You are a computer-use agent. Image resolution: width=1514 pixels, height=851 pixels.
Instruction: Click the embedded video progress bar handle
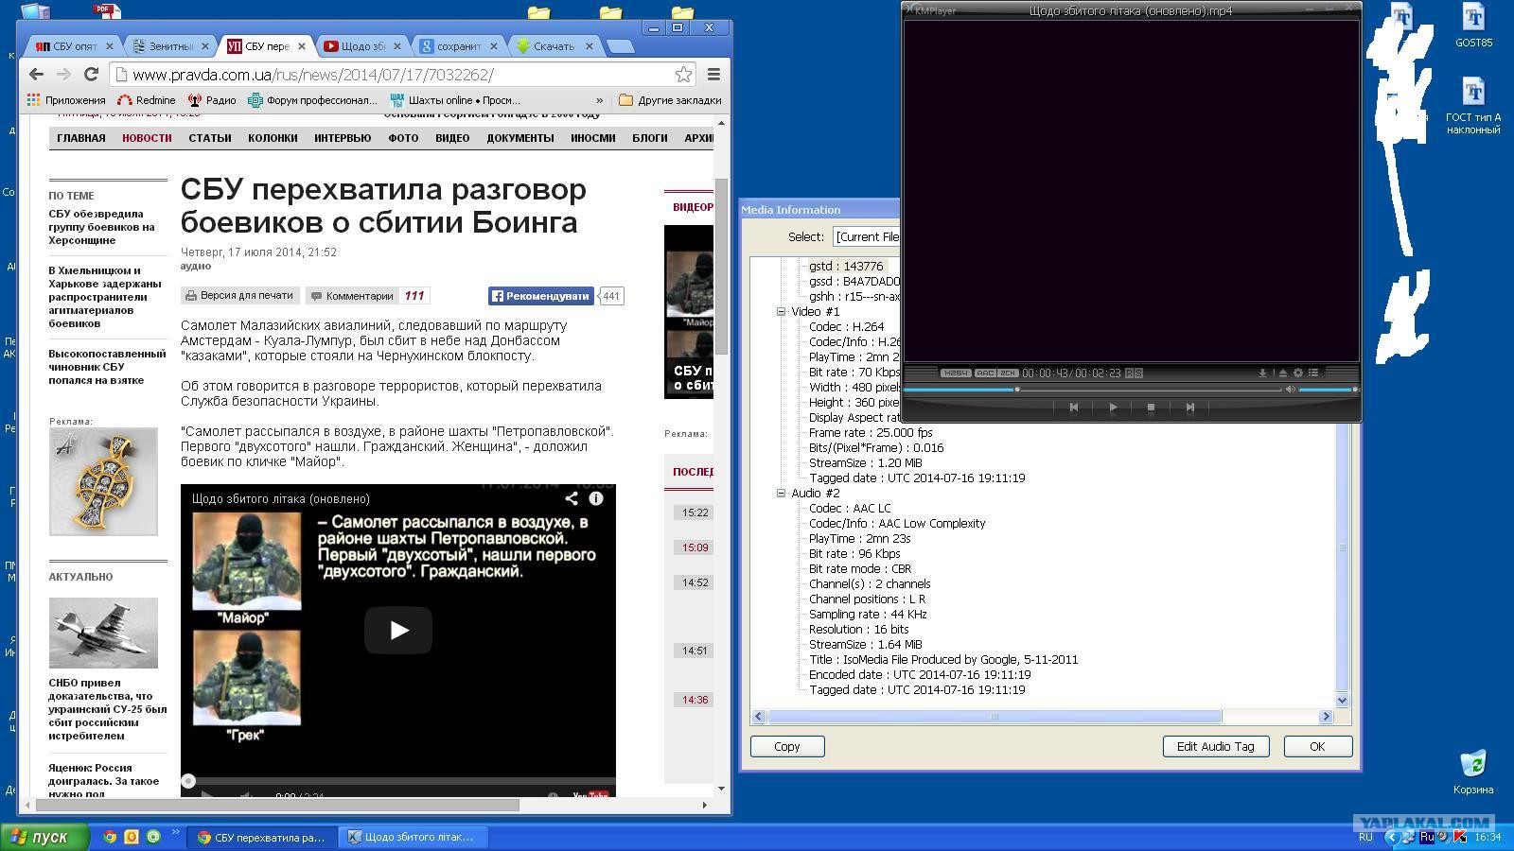click(x=188, y=781)
